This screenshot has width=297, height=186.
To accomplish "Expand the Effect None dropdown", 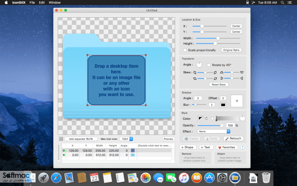I will click(214, 131).
